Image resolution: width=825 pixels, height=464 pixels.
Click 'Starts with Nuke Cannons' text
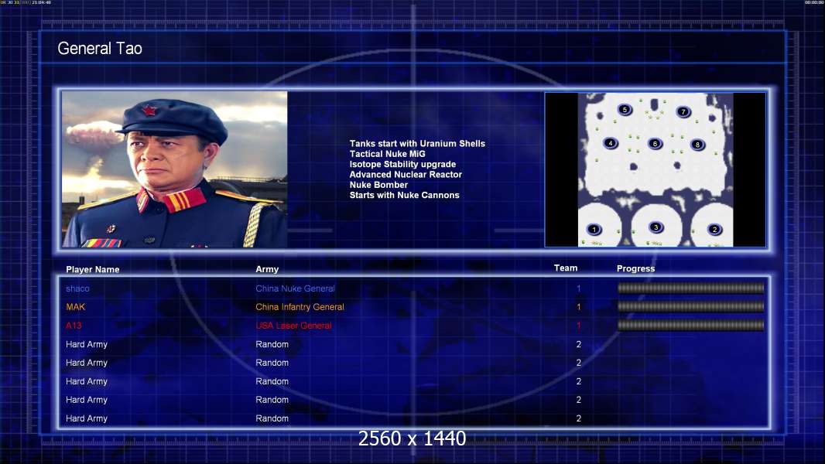(404, 195)
